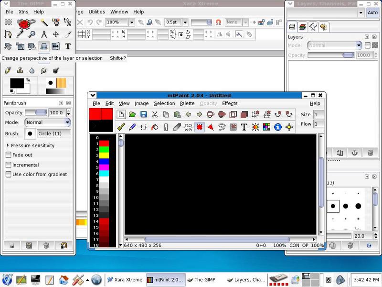Click the mtPaint brush Size field
Image resolution: width=382 pixels, height=287 pixels.
319,114
